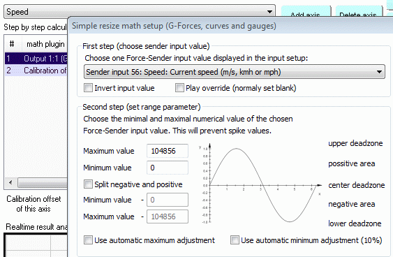Click the disabled negative Minimum value field

tap(168, 200)
